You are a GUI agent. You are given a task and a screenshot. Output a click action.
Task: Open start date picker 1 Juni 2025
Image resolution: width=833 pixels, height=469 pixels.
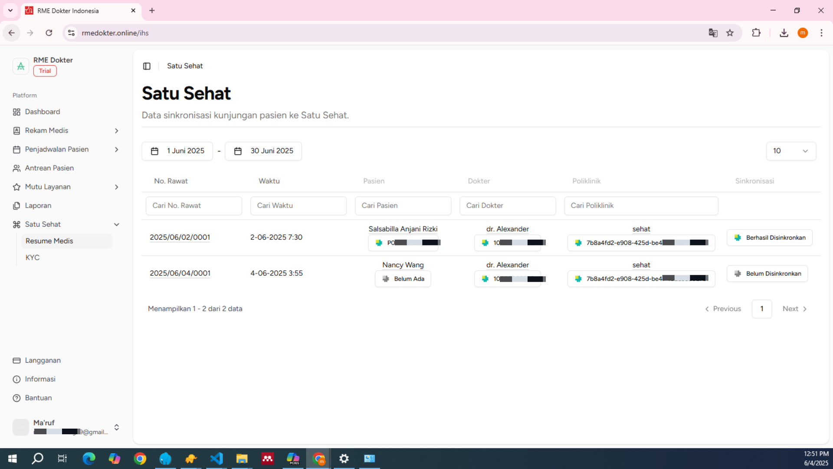[177, 151]
